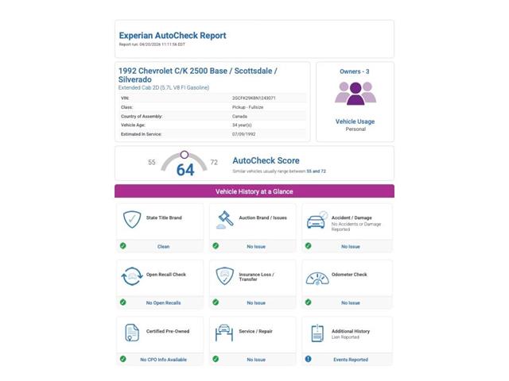
Task: Click the Vehicle History at a Glance banner
Action: (254, 191)
